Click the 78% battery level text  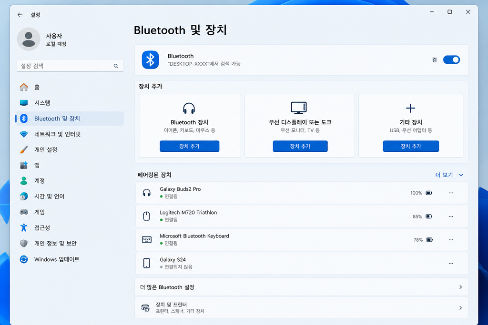click(418, 240)
